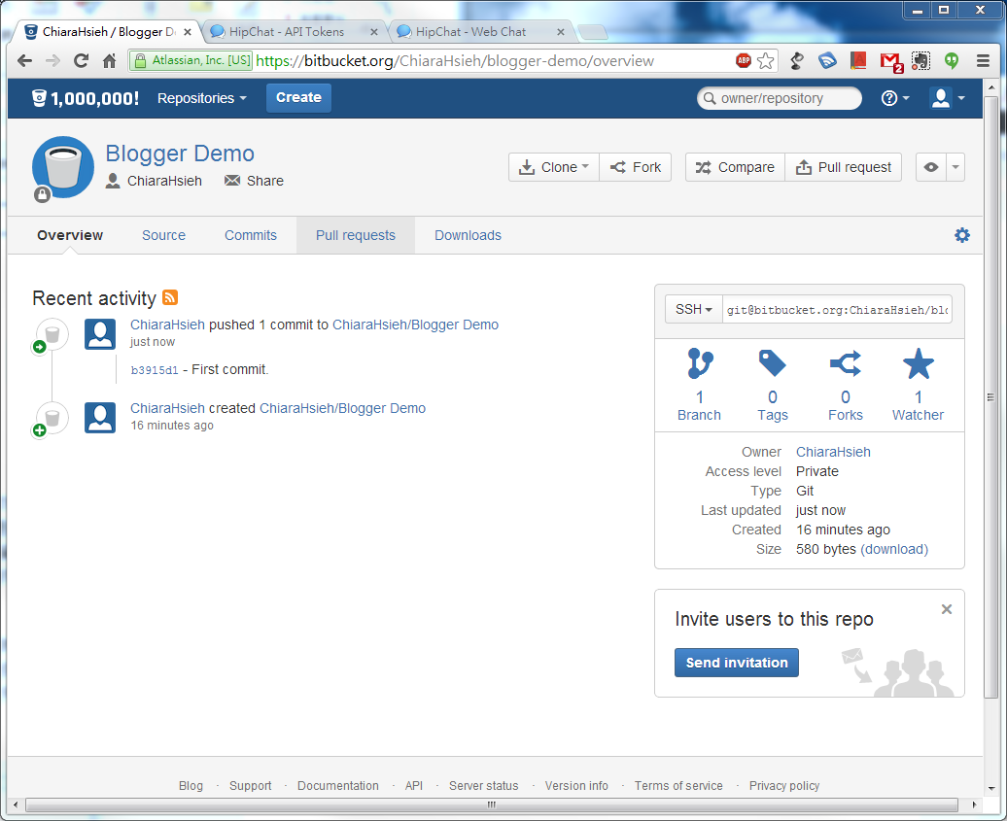The width and height of the screenshot is (1007, 821).
Task: Click the vertical scrollbar thumb
Action: (x=990, y=397)
